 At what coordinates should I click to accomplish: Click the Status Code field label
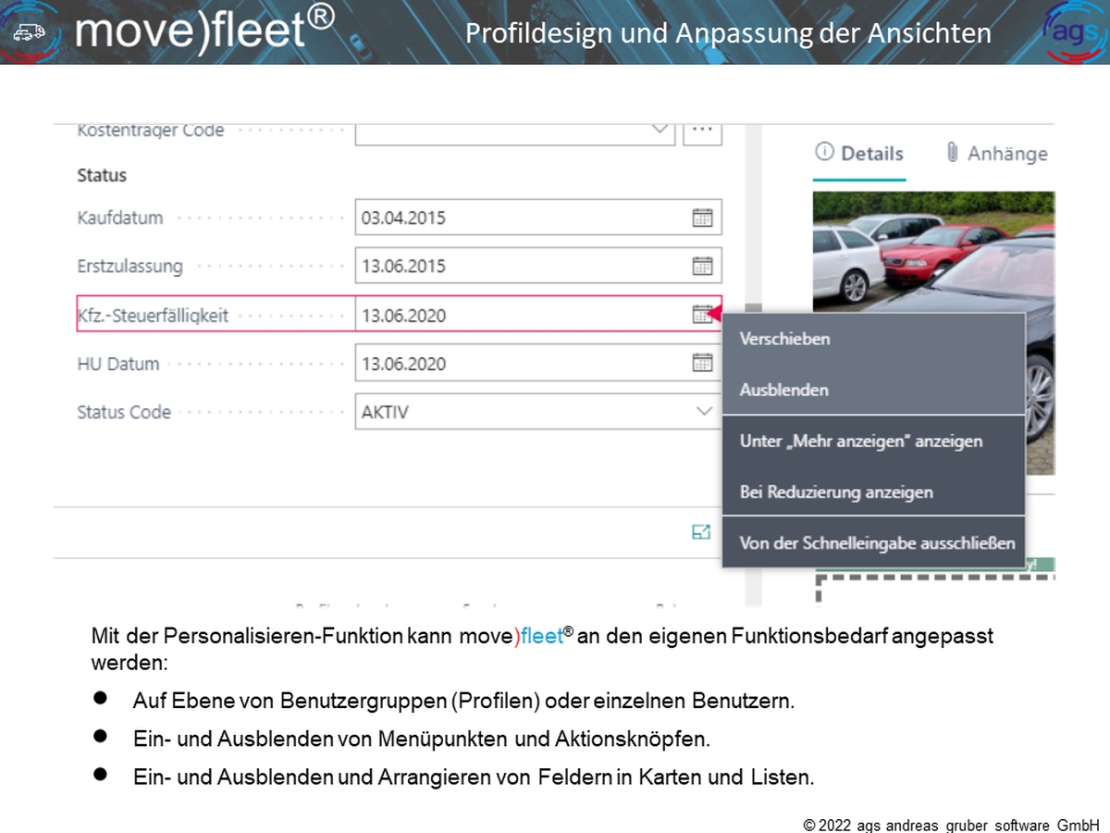point(124,412)
